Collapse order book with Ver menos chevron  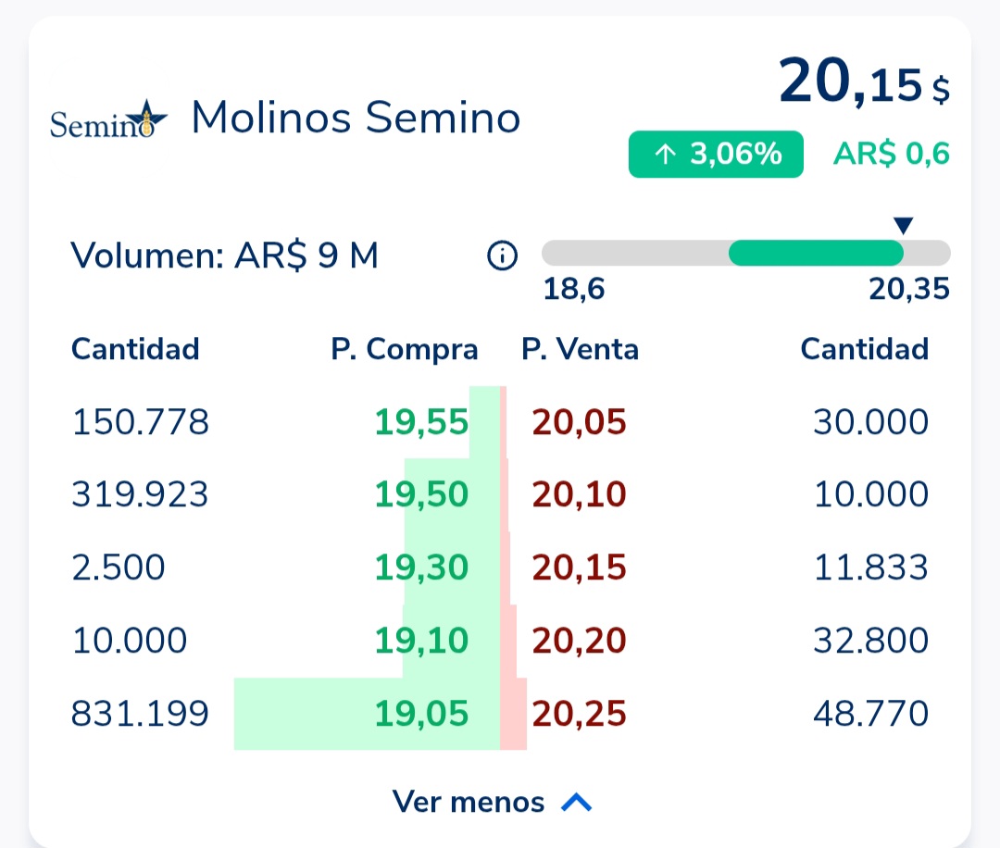click(x=576, y=802)
